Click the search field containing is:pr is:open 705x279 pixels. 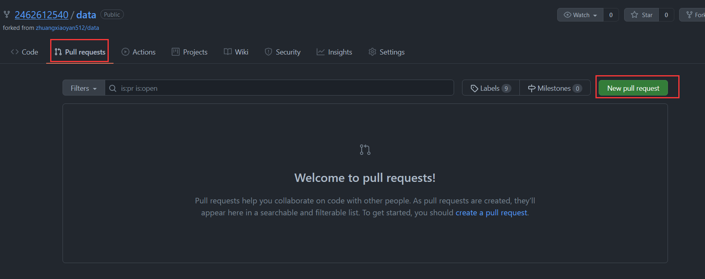279,88
